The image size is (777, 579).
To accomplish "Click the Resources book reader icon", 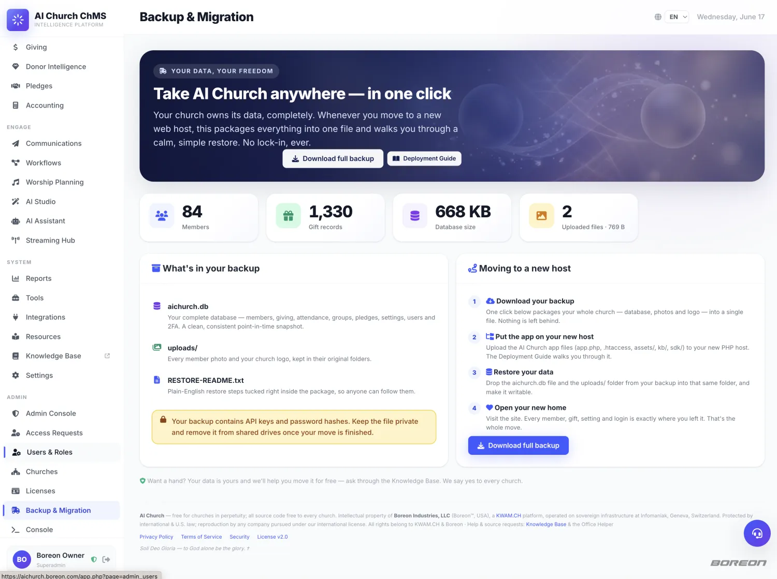I will [16, 336].
